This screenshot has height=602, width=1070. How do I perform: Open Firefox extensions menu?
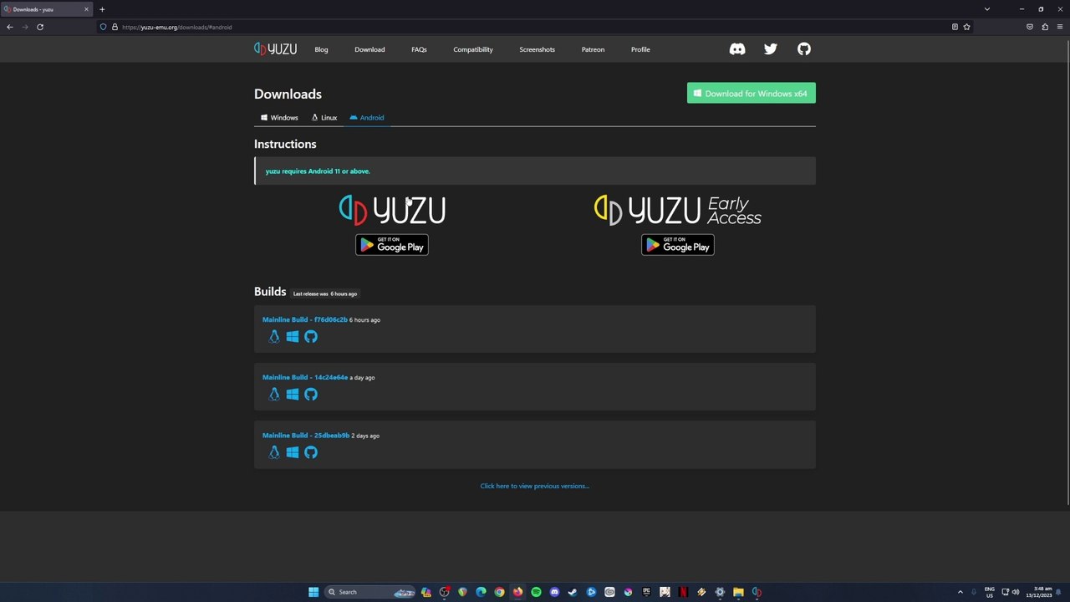click(x=1045, y=27)
